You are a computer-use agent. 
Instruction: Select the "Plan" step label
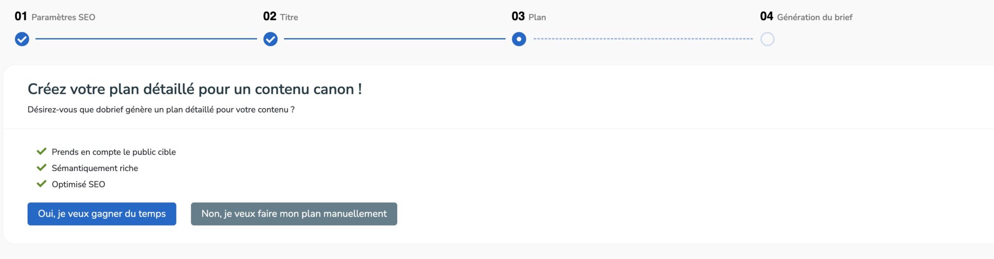537,17
